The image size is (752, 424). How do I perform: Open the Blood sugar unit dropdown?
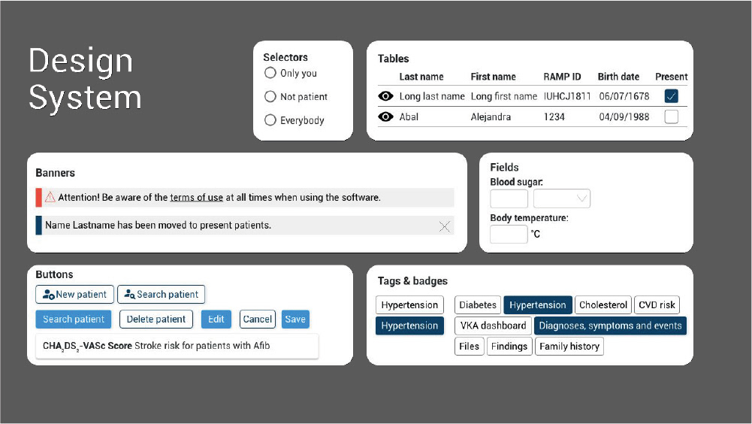(562, 198)
